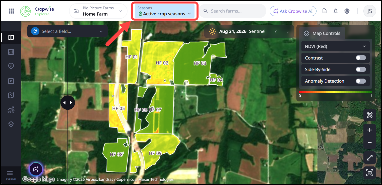Open the Map view in sidebar
The width and height of the screenshot is (382, 185).
tap(11, 38)
